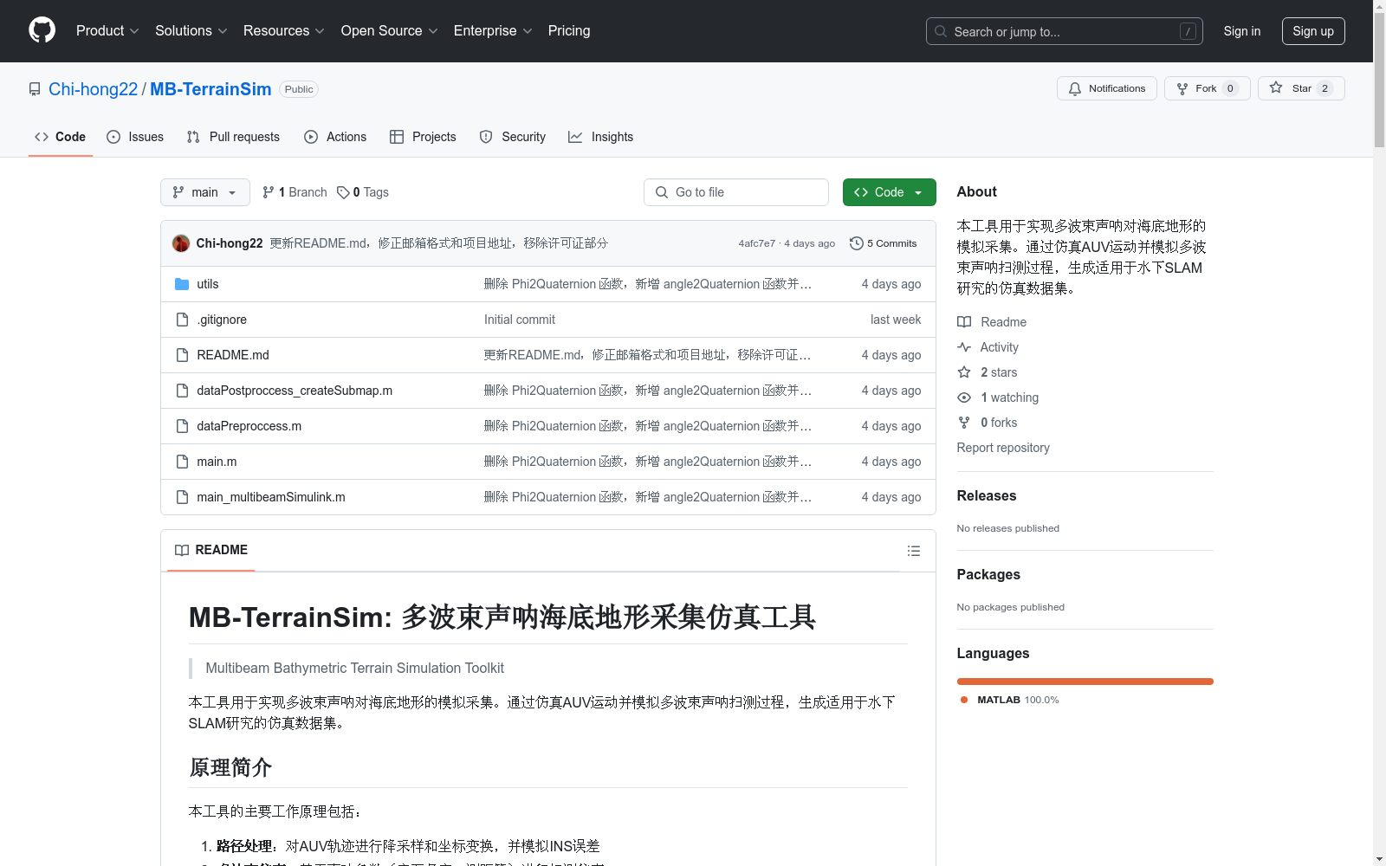View the 2 stars link
1386x866 pixels.
(x=988, y=372)
